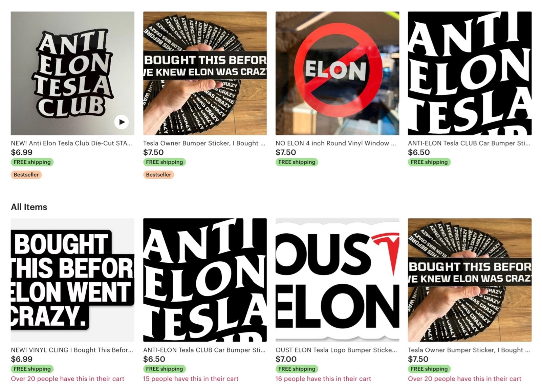
Task: Open the $6.50 ANTI-ELON Tesla CLUB image in top row
Action: (x=470, y=73)
